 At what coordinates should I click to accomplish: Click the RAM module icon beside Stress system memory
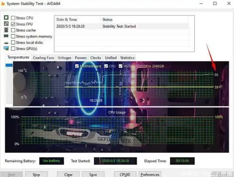6,36
